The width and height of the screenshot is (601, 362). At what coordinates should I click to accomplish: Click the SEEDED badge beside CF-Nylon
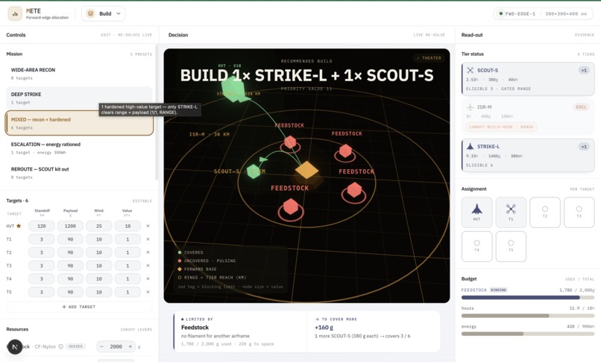75,346
